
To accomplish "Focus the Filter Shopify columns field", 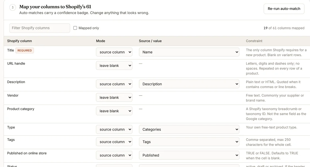I will pyautogui.click(x=40, y=28).
